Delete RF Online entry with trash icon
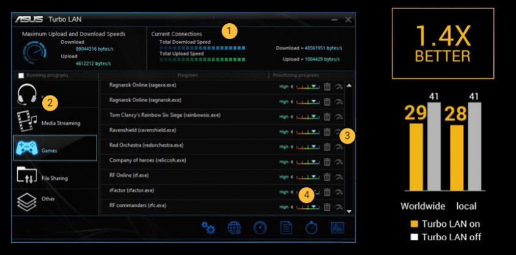516x255 pixels. [326, 177]
